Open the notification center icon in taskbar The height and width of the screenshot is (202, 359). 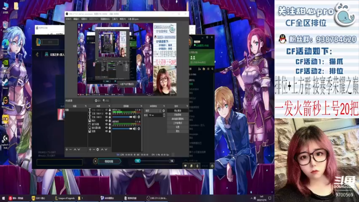click(270, 198)
